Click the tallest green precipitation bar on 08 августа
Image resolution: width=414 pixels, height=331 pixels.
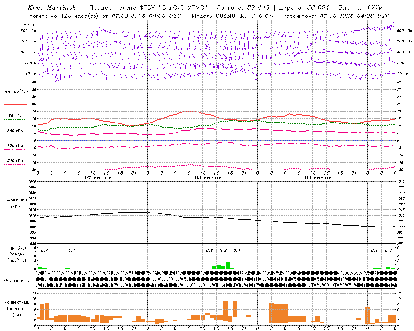tap(228, 265)
